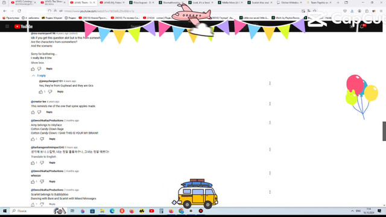Open Windows Start menu on taskbar

click(x=5, y=211)
